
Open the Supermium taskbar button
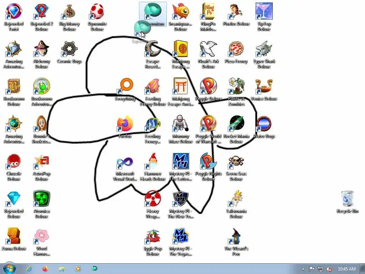(94, 269)
